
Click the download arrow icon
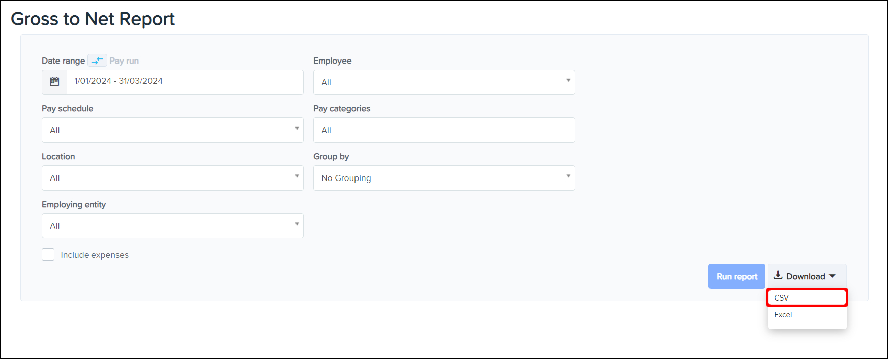click(x=778, y=275)
